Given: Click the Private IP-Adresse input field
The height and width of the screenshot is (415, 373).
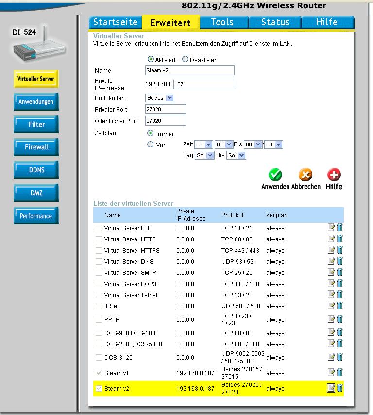Looking at the screenshot, I should coord(204,84).
